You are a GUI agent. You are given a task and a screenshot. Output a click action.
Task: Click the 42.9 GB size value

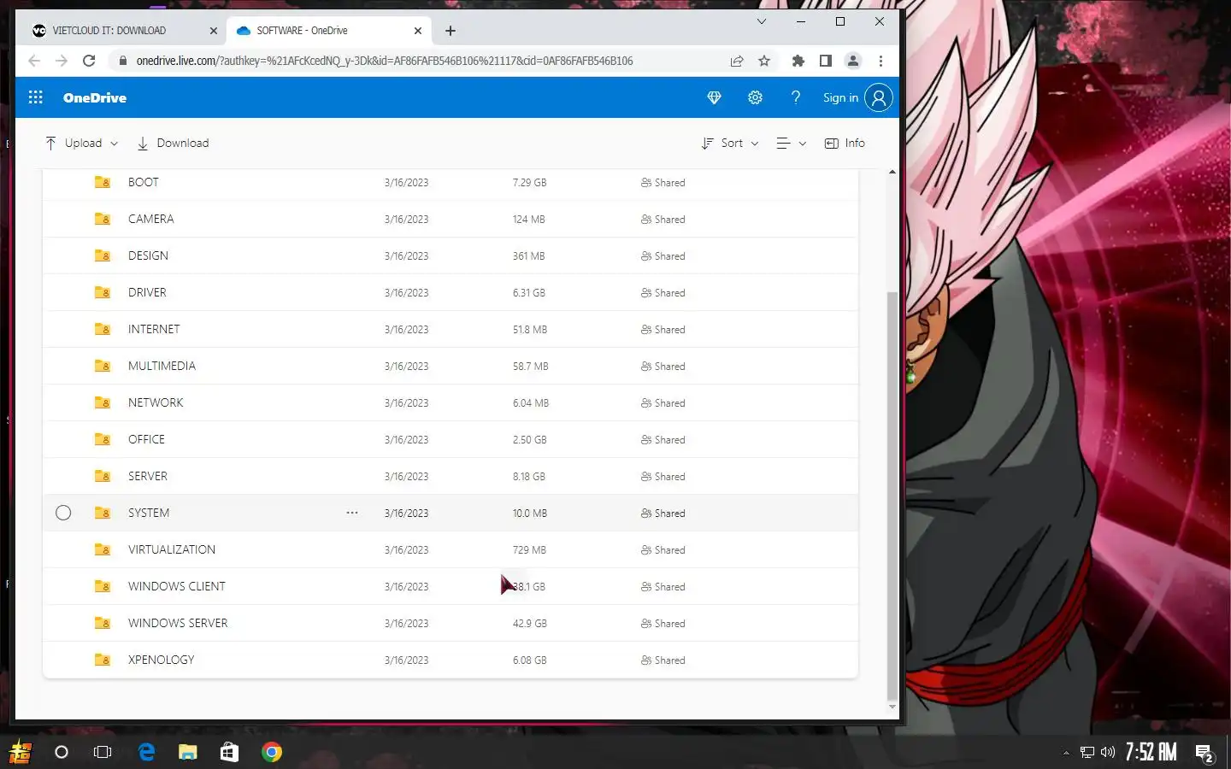[530, 624]
